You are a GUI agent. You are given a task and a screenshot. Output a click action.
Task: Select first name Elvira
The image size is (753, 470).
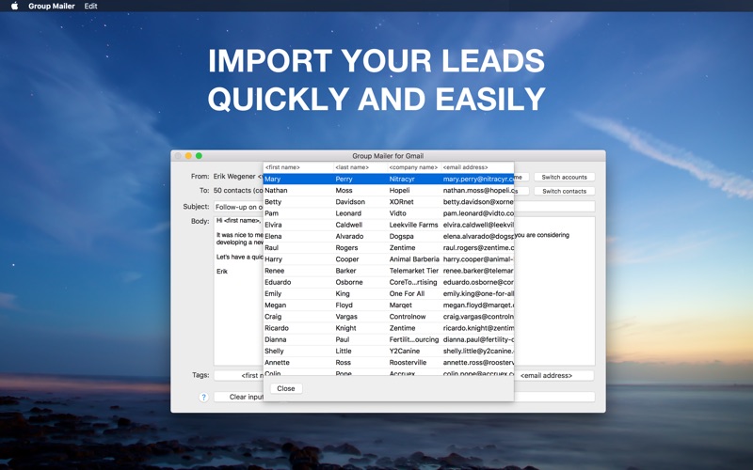(x=273, y=225)
